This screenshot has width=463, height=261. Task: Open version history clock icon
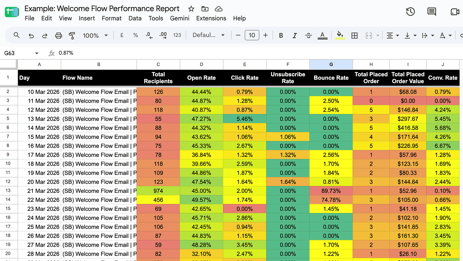(410, 12)
